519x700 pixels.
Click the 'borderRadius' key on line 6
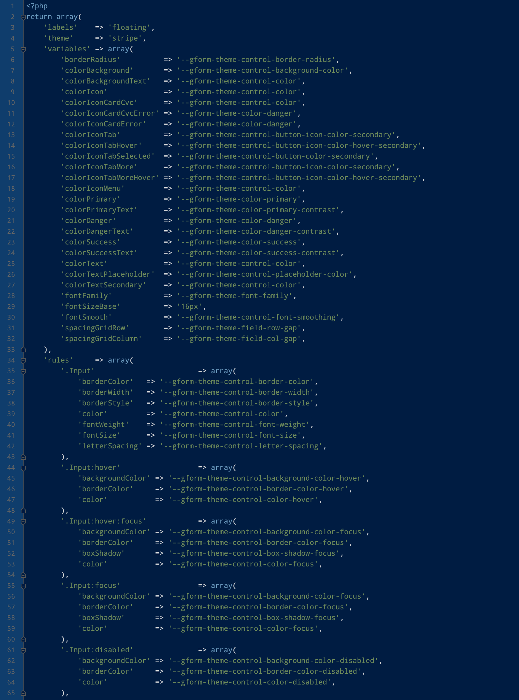click(91, 60)
